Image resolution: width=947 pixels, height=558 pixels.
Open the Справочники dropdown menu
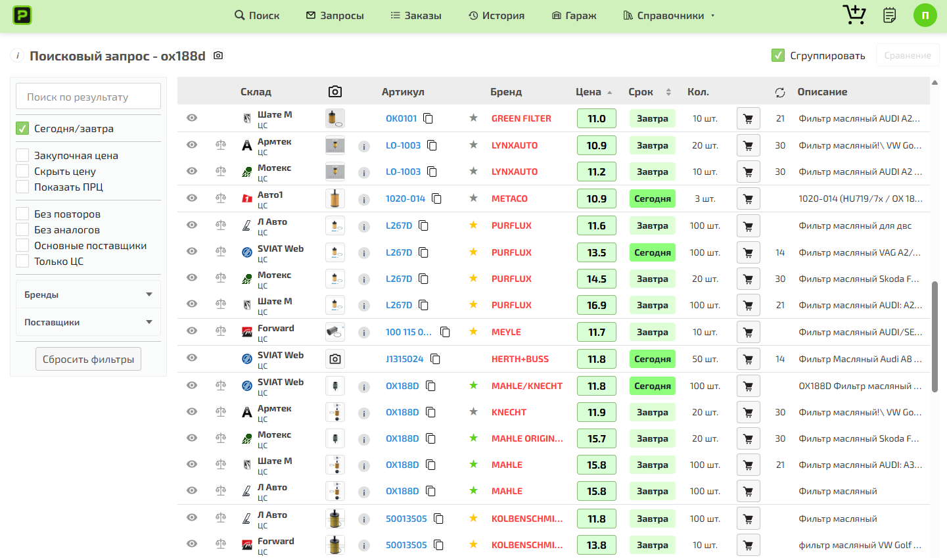coord(668,15)
